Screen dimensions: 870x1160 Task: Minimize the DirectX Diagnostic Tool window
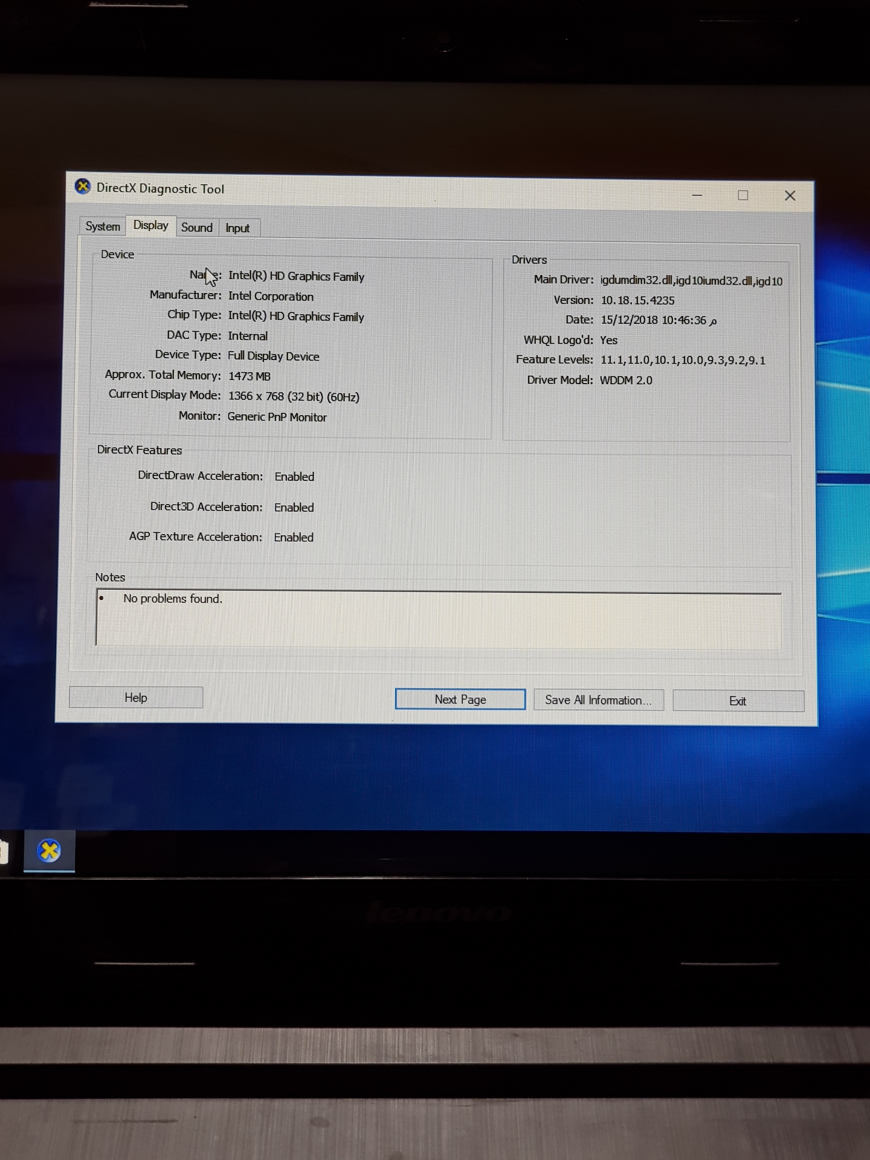tap(697, 195)
